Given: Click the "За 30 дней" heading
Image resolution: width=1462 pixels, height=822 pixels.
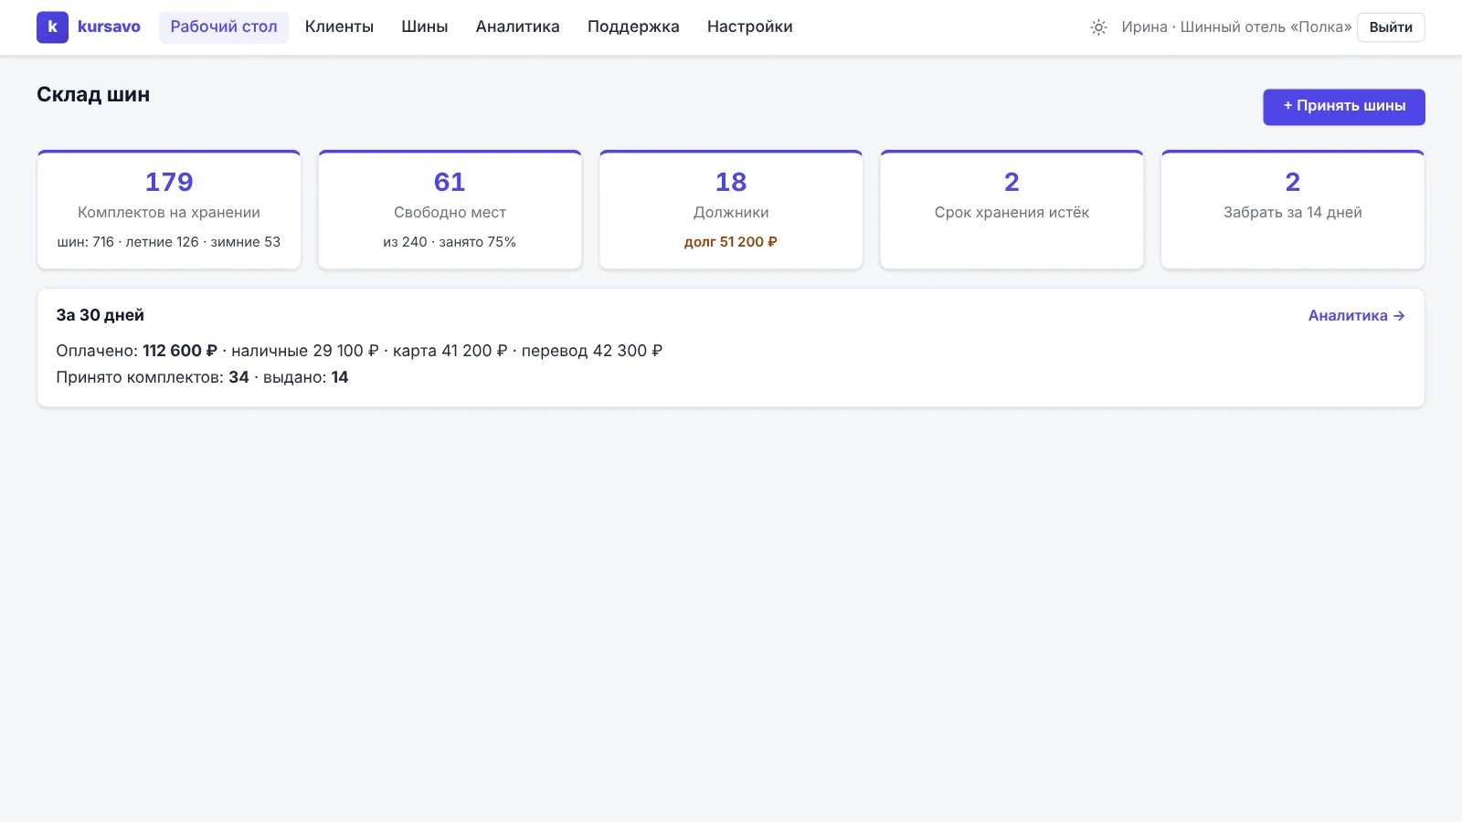Looking at the screenshot, I should [x=101, y=315].
